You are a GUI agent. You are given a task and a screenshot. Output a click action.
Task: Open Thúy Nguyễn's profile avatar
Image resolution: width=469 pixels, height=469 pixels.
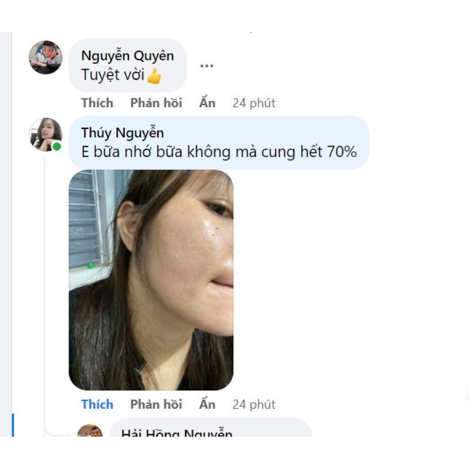pos(46,134)
